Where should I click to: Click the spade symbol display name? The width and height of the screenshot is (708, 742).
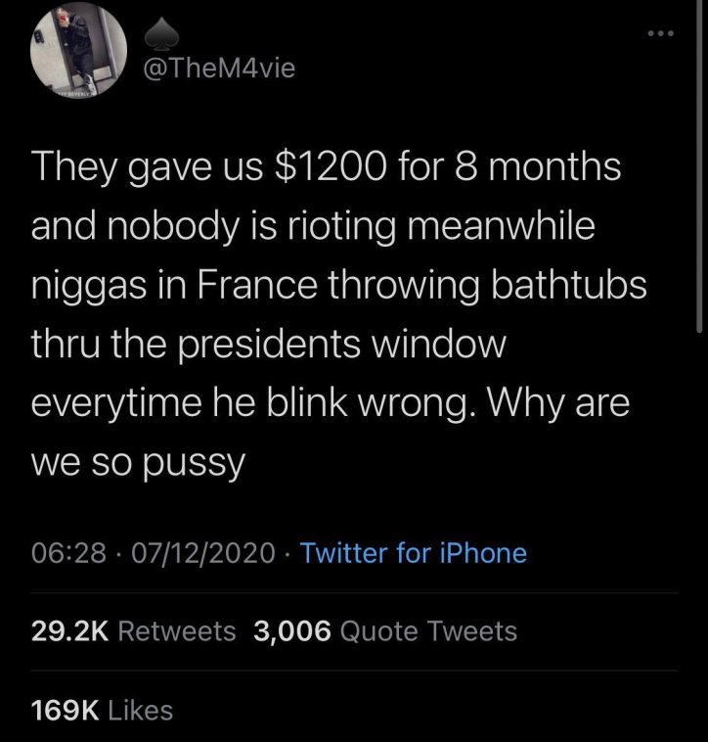point(158,35)
